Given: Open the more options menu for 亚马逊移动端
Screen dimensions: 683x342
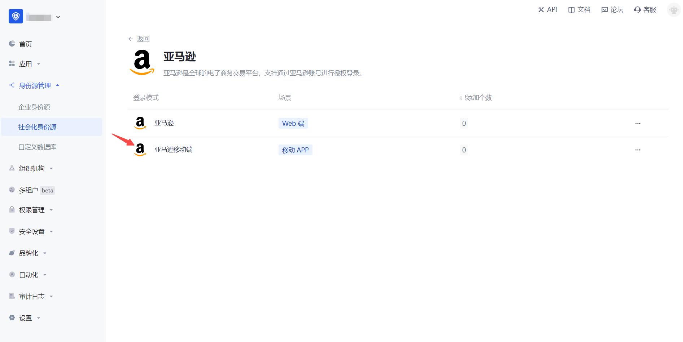Looking at the screenshot, I should click(x=638, y=150).
